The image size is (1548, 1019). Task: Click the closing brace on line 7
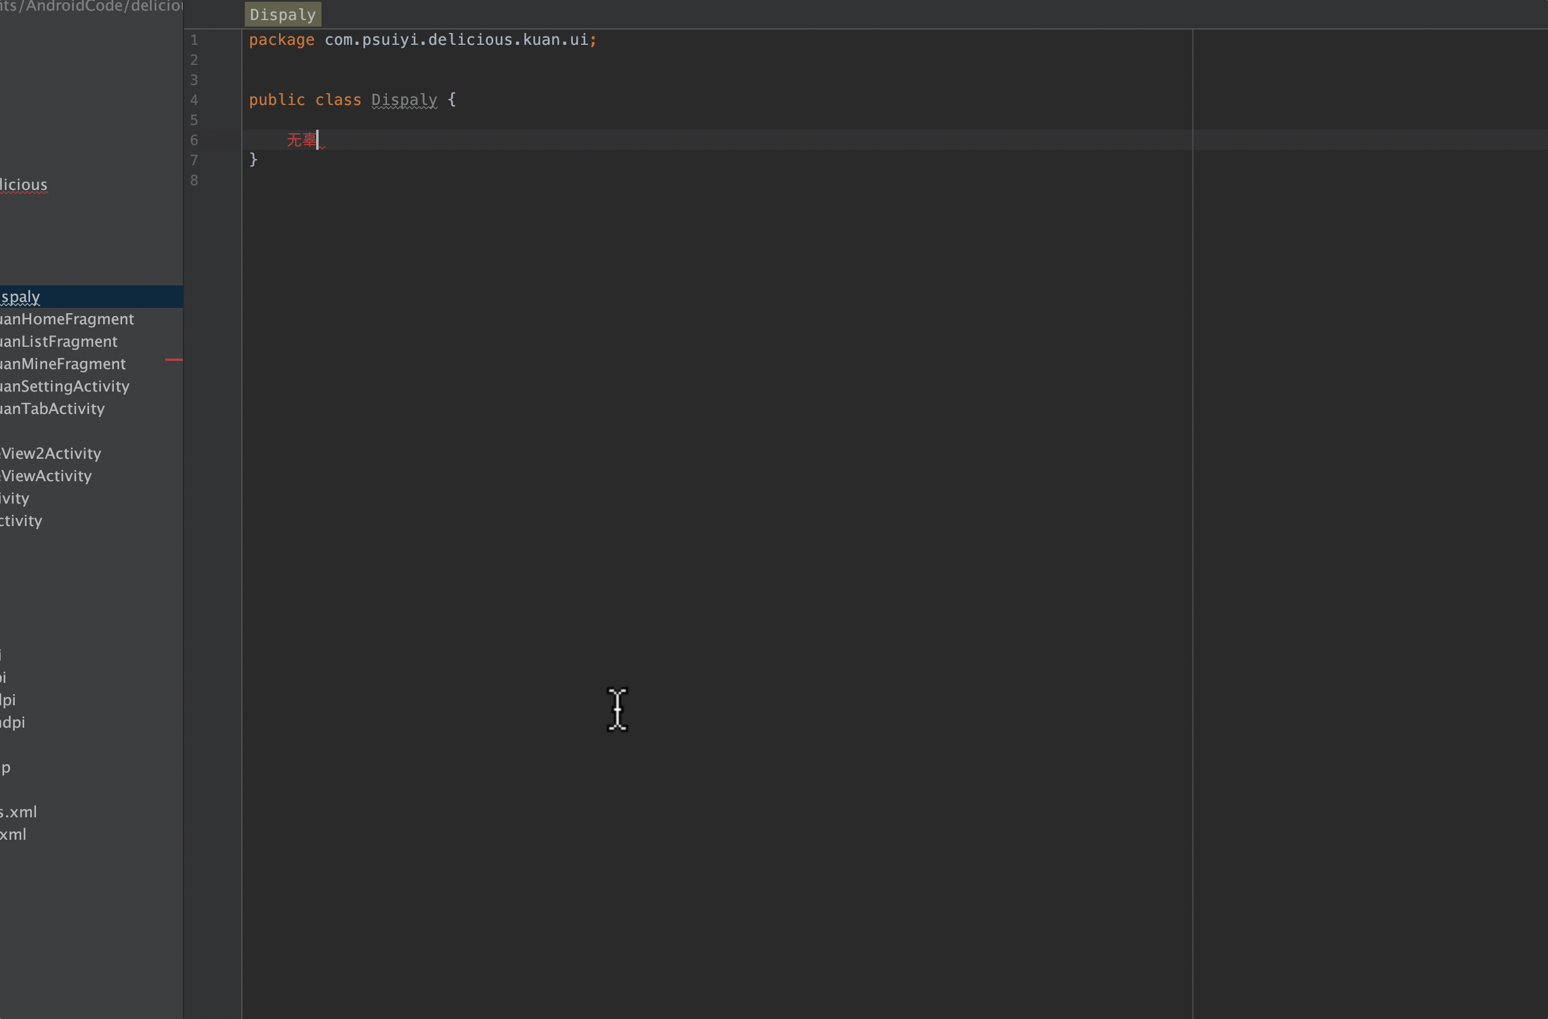[x=254, y=159]
